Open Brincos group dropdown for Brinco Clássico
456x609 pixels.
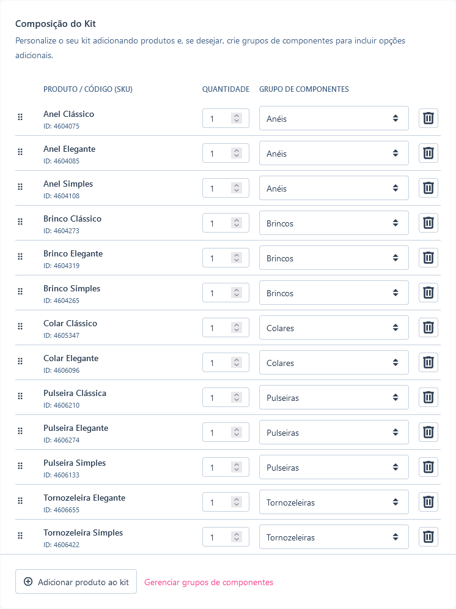click(x=334, y=223)
